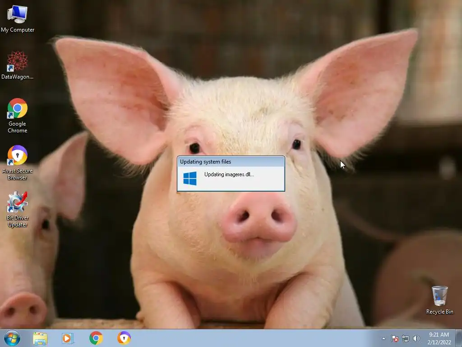The image size is (462, 347).
Task: Launch Google Chrome from the taskbar
Action: [96, 338]
